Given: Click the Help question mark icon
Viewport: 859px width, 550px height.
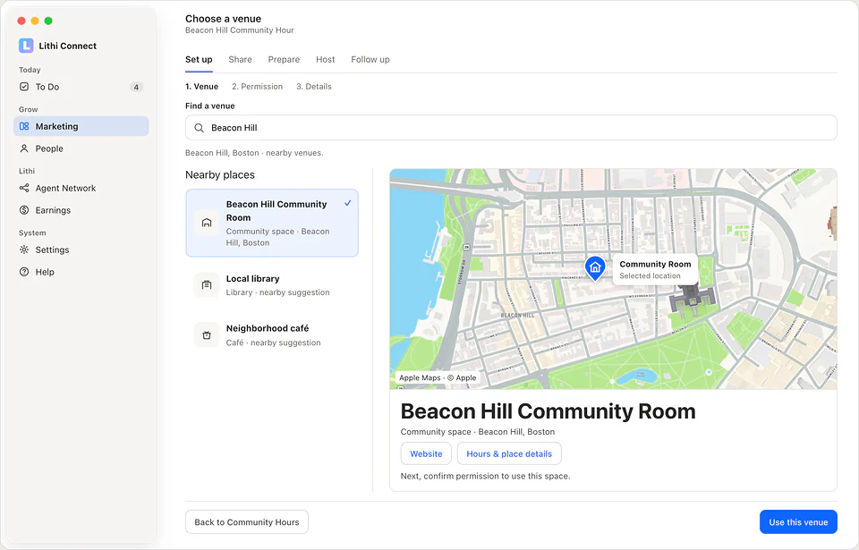Looking at the screenshot, I should tap(24, 272).
